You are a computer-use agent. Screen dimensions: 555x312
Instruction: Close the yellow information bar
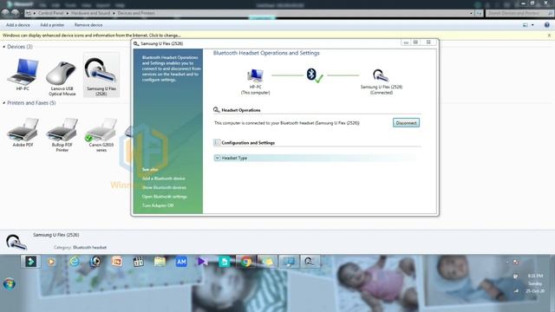(x=549, y=36)
